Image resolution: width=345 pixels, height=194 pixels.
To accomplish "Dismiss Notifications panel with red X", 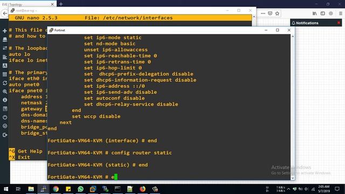I will point(339,23).
